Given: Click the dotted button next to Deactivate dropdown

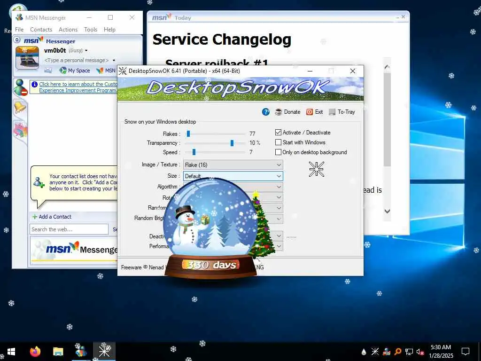Looking at the screenshot, I should (x=291, y=237).
